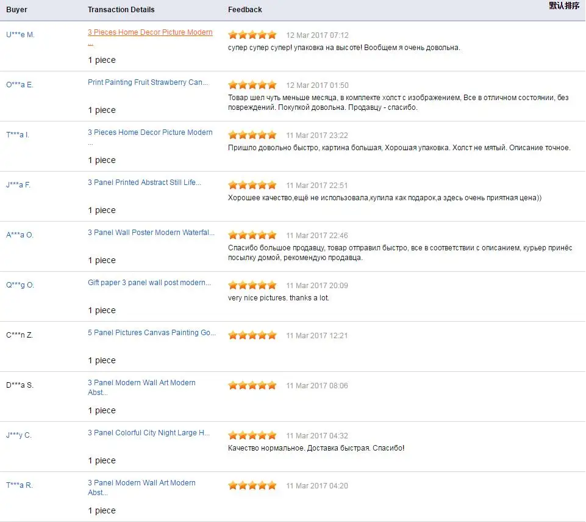Click star rating for 11 Mar 2017 22:46 review
This screenshot has height=522, width=586.
[x=252, y=235]
